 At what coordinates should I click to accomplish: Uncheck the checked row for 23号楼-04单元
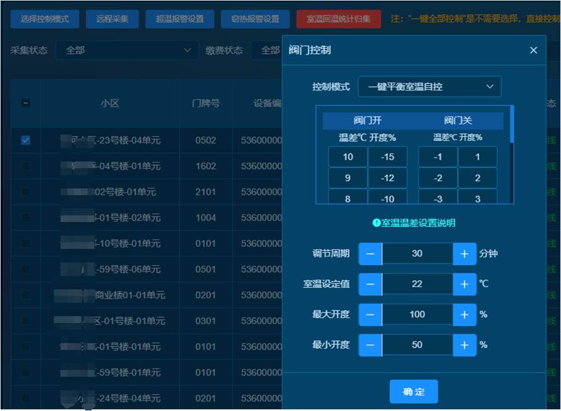(26, 140)
